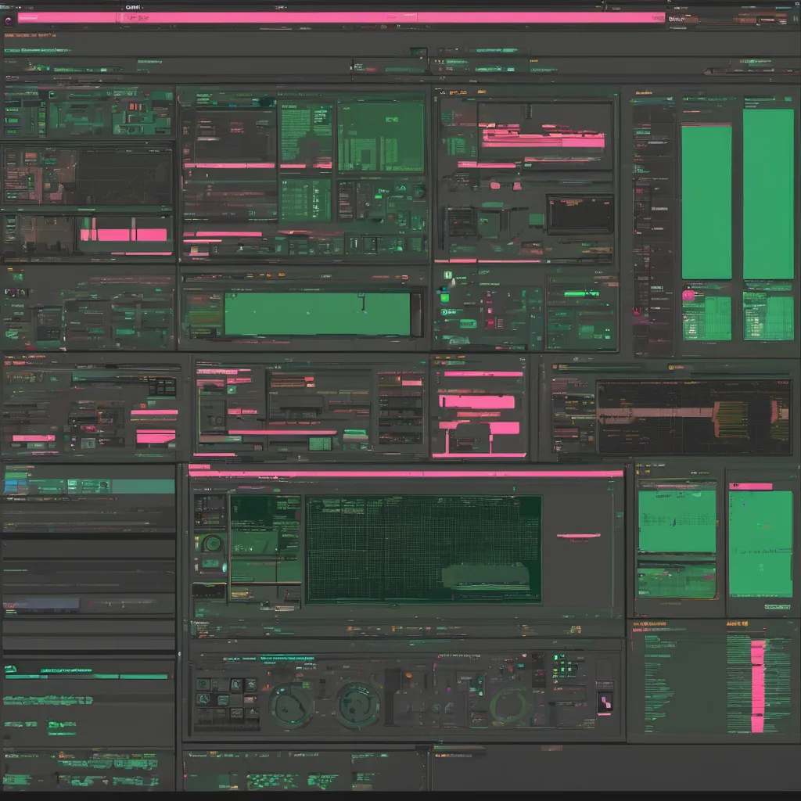Click the first square button in the control panel grid
Image resolution: width=801 pixels, height=801 pixels.
pos(203,684)
